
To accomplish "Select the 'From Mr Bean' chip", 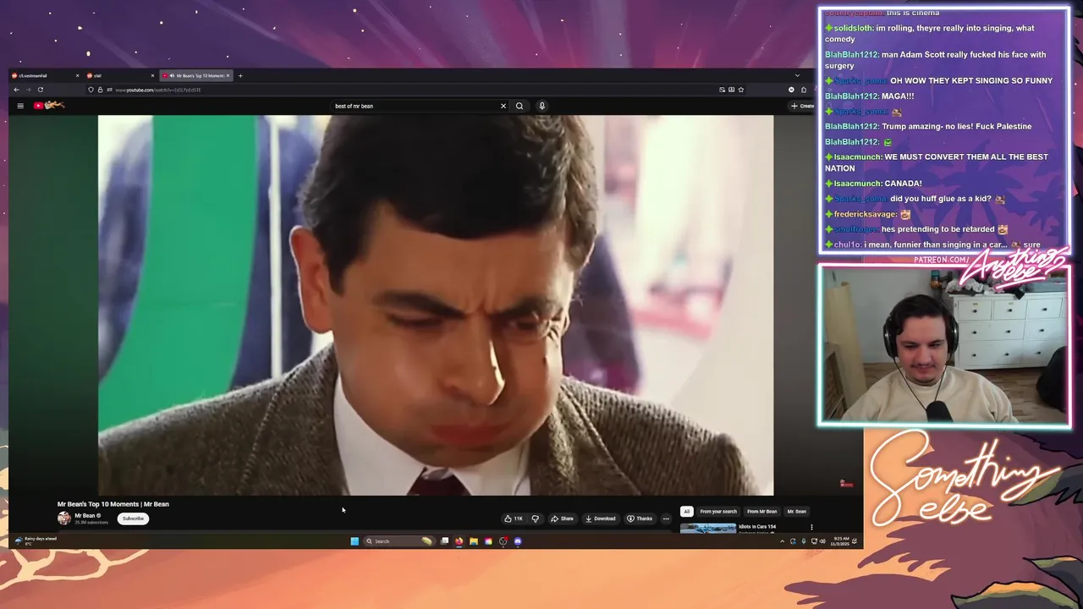I will tap(761, 511).
